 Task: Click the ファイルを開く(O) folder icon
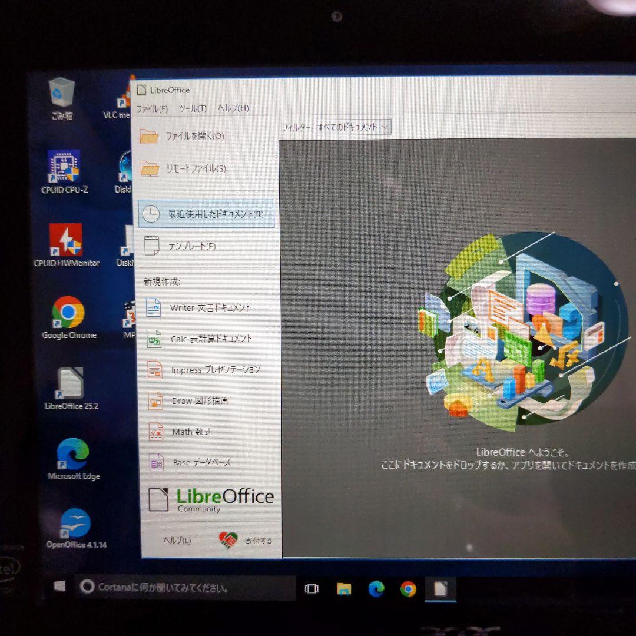coord(149,136)
